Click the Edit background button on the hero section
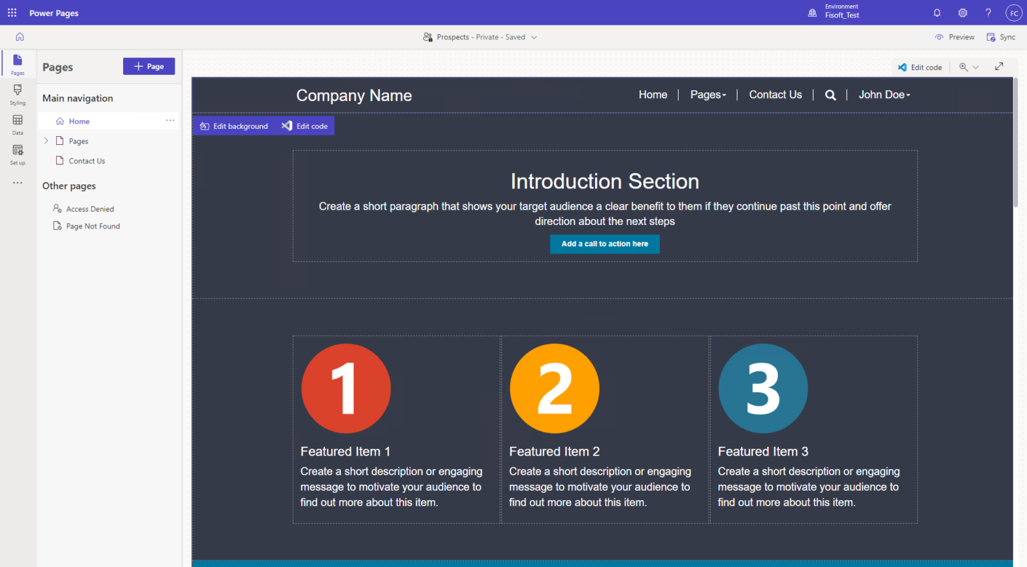The width and height of the screenshot is (1027, 567). click(234, 126)
